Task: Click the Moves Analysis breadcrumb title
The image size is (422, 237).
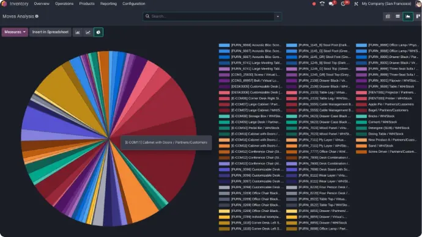Action: (x=18, y=16)
